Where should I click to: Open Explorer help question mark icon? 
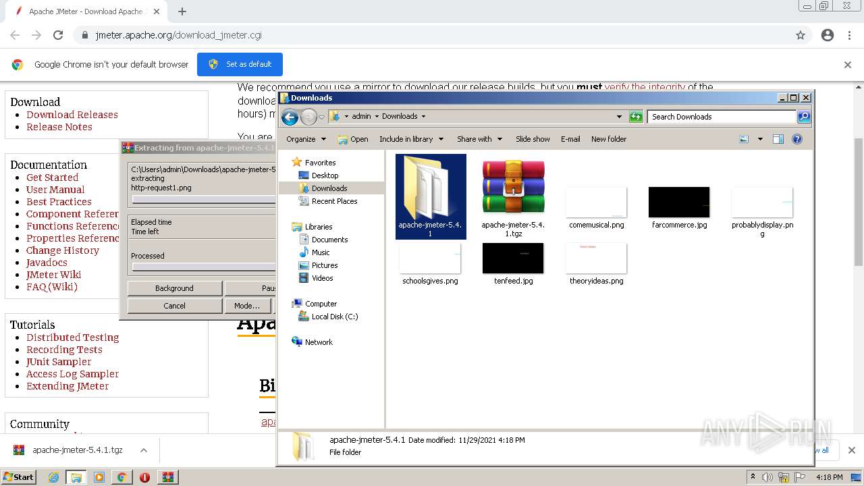[797, 139]
